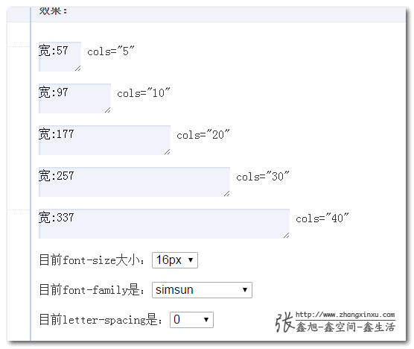Image resolution: width=414 pixels, height=349 pixels.
Task: Focus the textarea showing 宽:257
Action: [134, 182]
